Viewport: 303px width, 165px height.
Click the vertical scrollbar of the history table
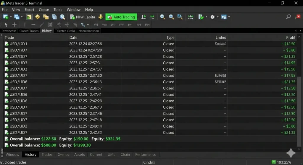(299, 111)
